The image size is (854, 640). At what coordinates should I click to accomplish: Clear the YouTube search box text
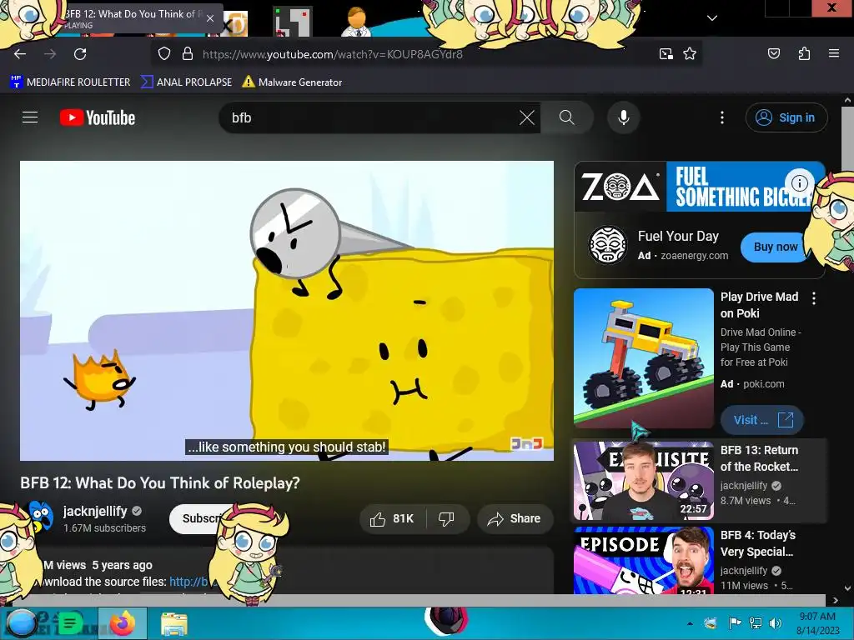527,117
